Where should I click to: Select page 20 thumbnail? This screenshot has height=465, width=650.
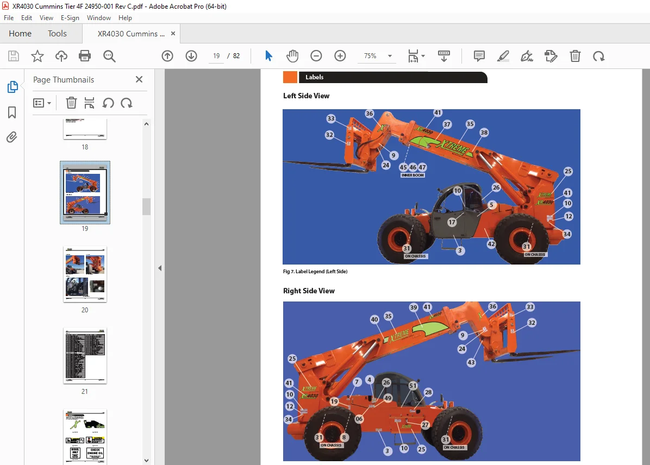tap(85, 274)
